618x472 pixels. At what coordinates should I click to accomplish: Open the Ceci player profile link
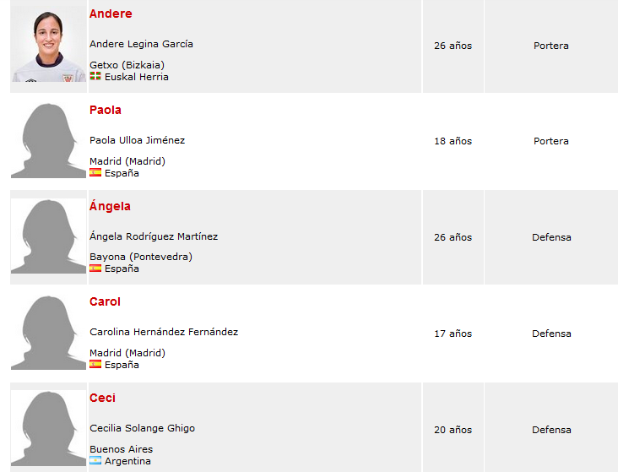(102, 398)
